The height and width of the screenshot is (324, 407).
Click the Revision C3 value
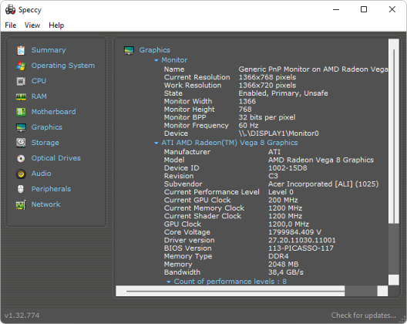[273, 176]
